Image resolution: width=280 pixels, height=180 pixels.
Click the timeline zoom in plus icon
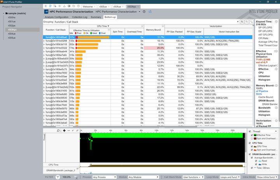click(64, 131)
